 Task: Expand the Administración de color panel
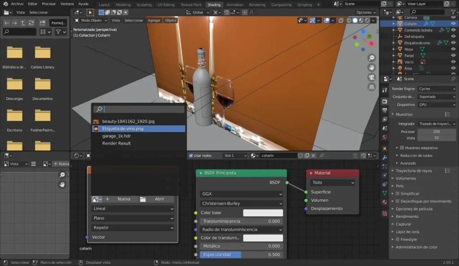point(416,247)
